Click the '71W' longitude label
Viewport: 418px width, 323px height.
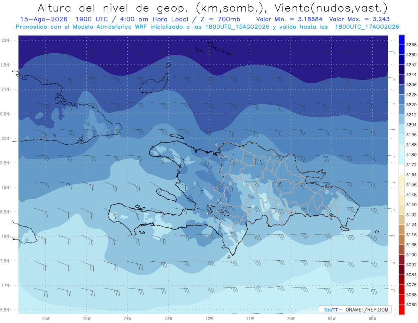coord(250,318)
